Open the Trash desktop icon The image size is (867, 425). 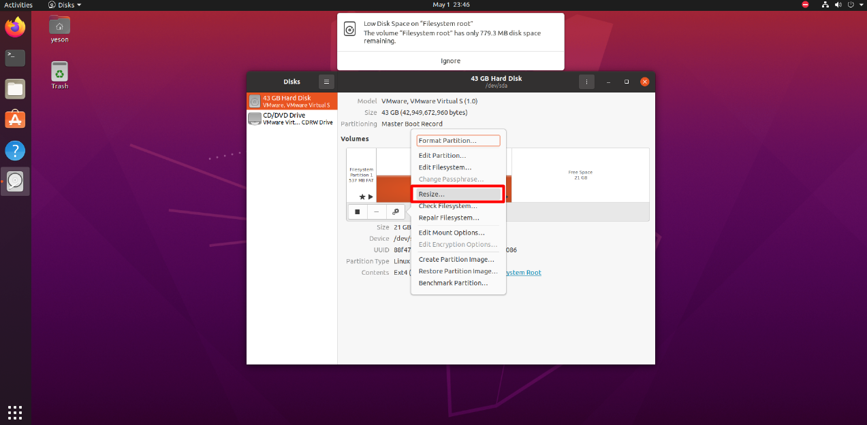click(x=60, y=75)
